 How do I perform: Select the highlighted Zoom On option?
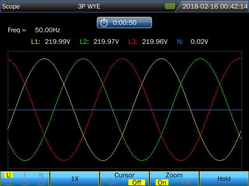[162, 183]
